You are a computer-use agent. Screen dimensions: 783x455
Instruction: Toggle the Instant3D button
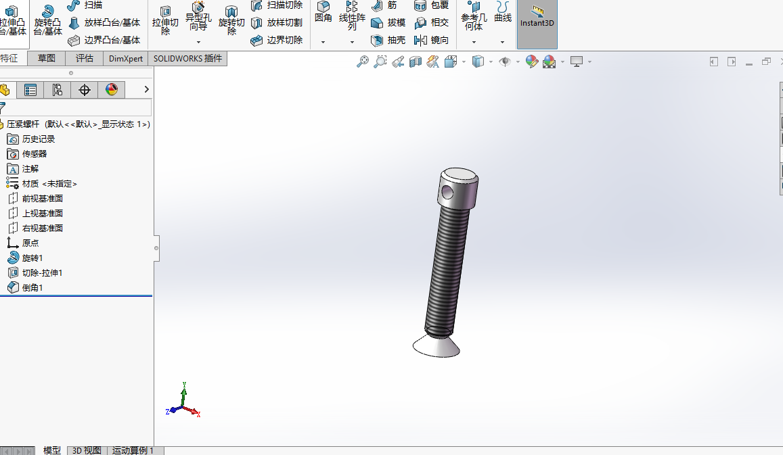537,24
